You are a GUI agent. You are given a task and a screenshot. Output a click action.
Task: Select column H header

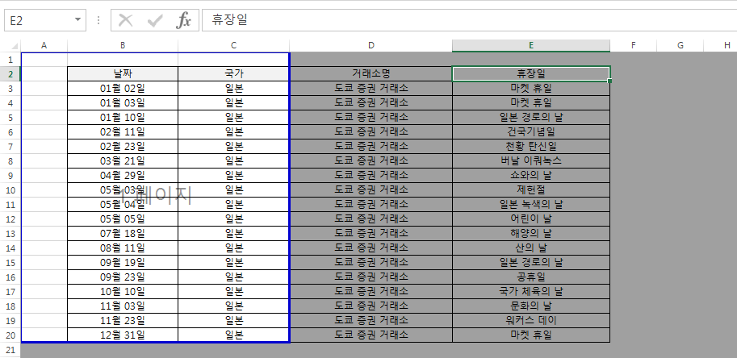(721, 45)
